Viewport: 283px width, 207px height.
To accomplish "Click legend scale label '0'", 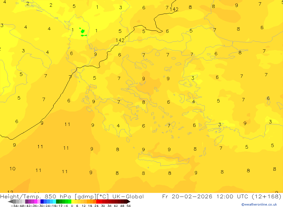I will (72, 206).
